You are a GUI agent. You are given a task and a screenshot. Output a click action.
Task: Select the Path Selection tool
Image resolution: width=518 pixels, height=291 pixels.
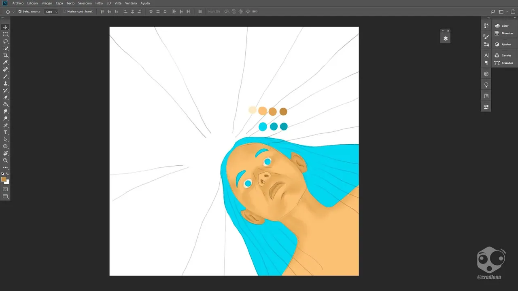pyautogui.click(x=6, y=139)
